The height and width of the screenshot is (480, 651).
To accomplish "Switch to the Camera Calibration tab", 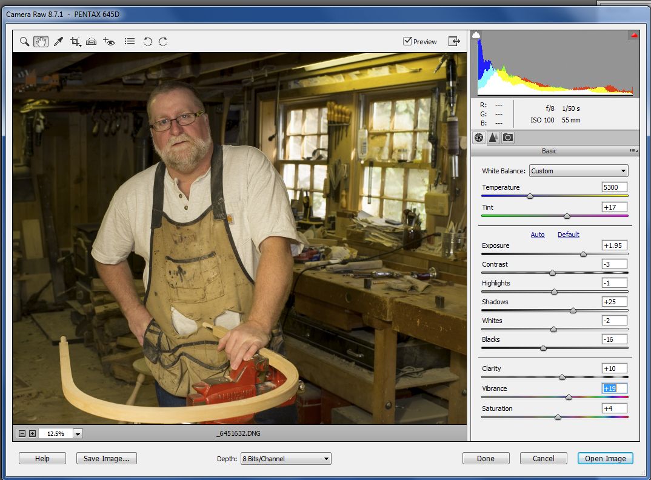I will (x=507, y=138).
